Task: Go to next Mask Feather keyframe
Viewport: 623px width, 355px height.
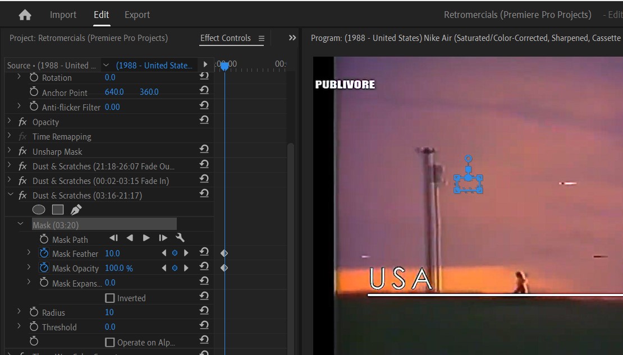Action: click(186, 253)
